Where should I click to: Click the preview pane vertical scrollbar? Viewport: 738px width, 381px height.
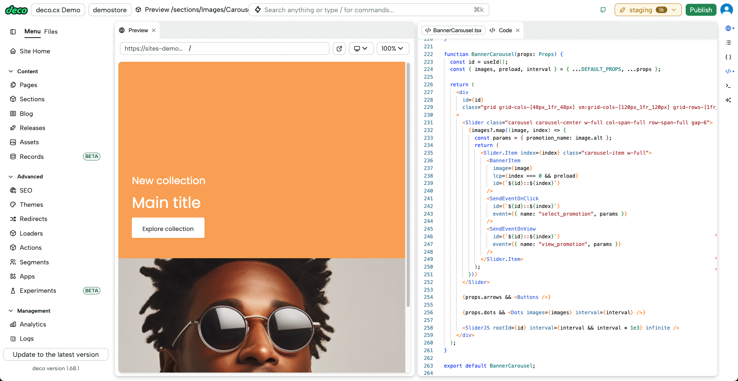[408, 184]
